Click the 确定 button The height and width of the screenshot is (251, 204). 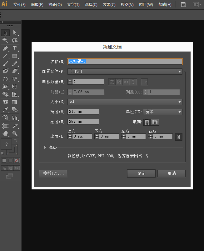pyautogui.click(x=141, y=173)
